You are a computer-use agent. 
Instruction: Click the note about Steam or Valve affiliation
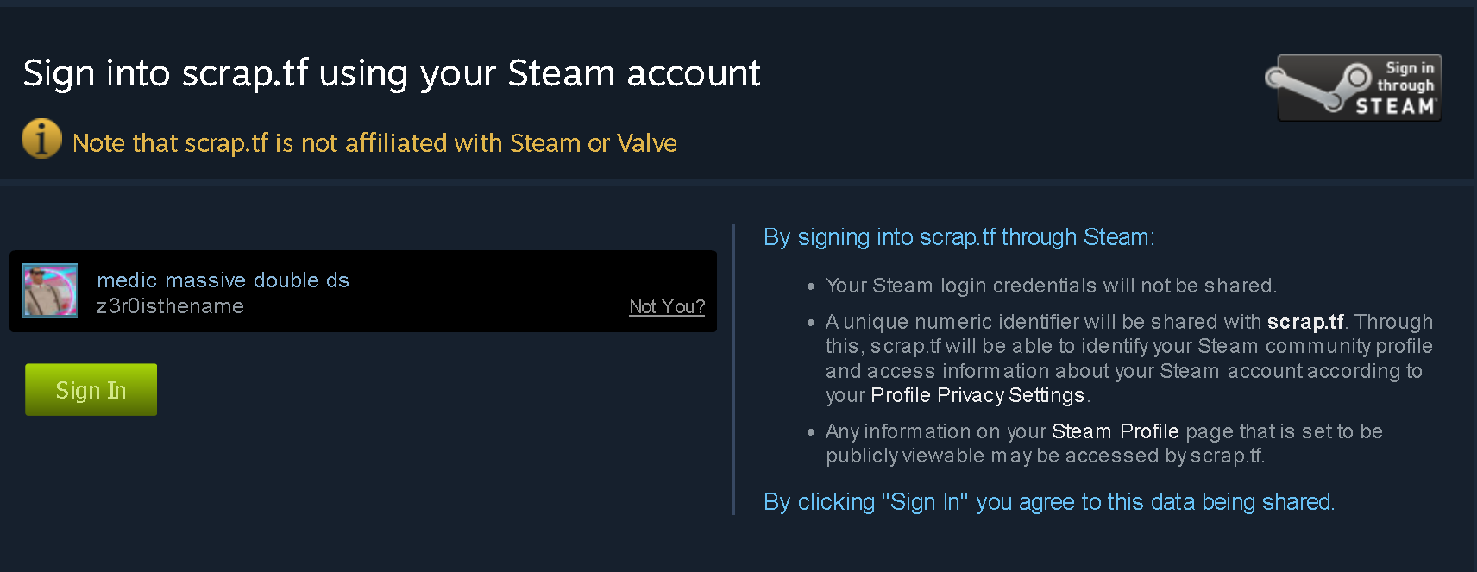coord(374,143)
